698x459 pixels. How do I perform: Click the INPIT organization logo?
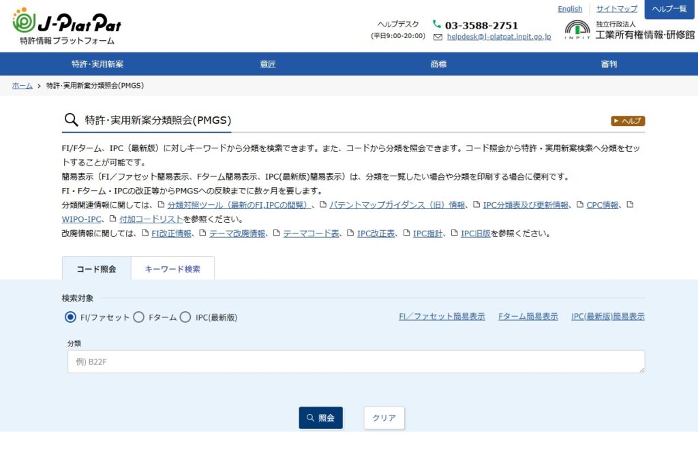[x=577, y=30]
